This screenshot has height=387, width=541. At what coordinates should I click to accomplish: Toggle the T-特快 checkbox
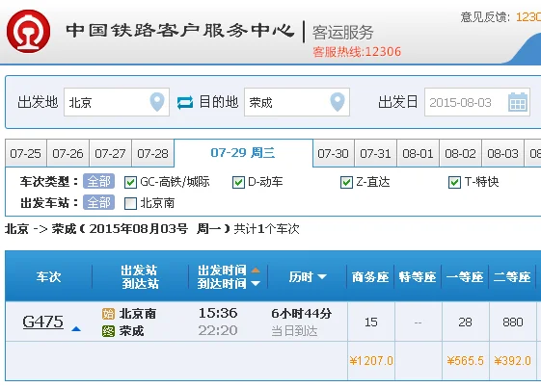coord(454,182)
